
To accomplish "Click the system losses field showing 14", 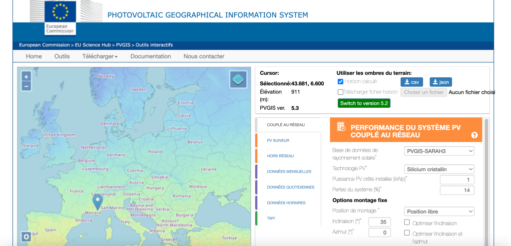I will pos(457,190).
